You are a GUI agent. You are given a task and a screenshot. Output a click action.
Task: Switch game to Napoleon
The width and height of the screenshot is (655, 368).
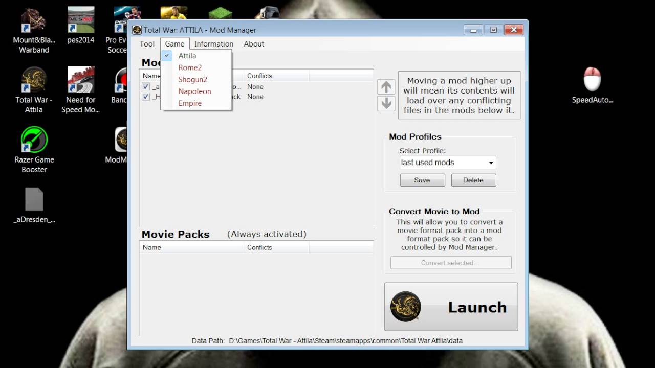pyautogui.click(x=196, y=91)
